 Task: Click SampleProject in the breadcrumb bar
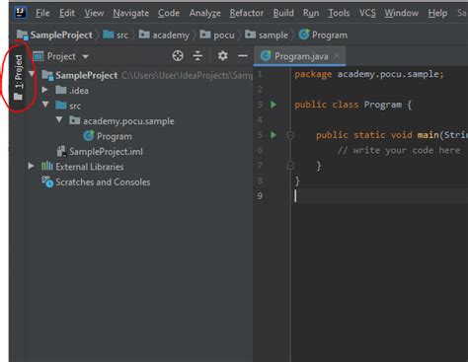[54, 35]
